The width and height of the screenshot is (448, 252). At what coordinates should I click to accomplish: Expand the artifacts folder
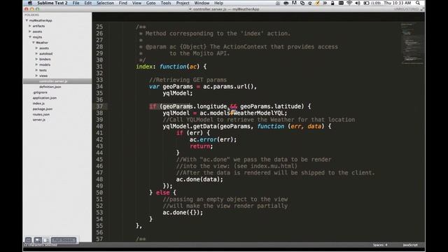29,26
